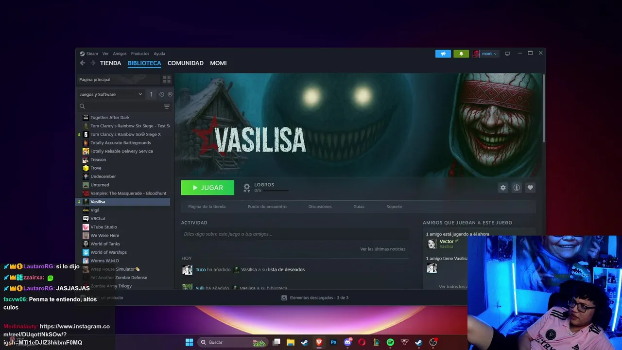Image resolution: width=622 pixels, height=350 pixels.
Task: Open lista de deseados link
Action: click(x=286, y=270)
